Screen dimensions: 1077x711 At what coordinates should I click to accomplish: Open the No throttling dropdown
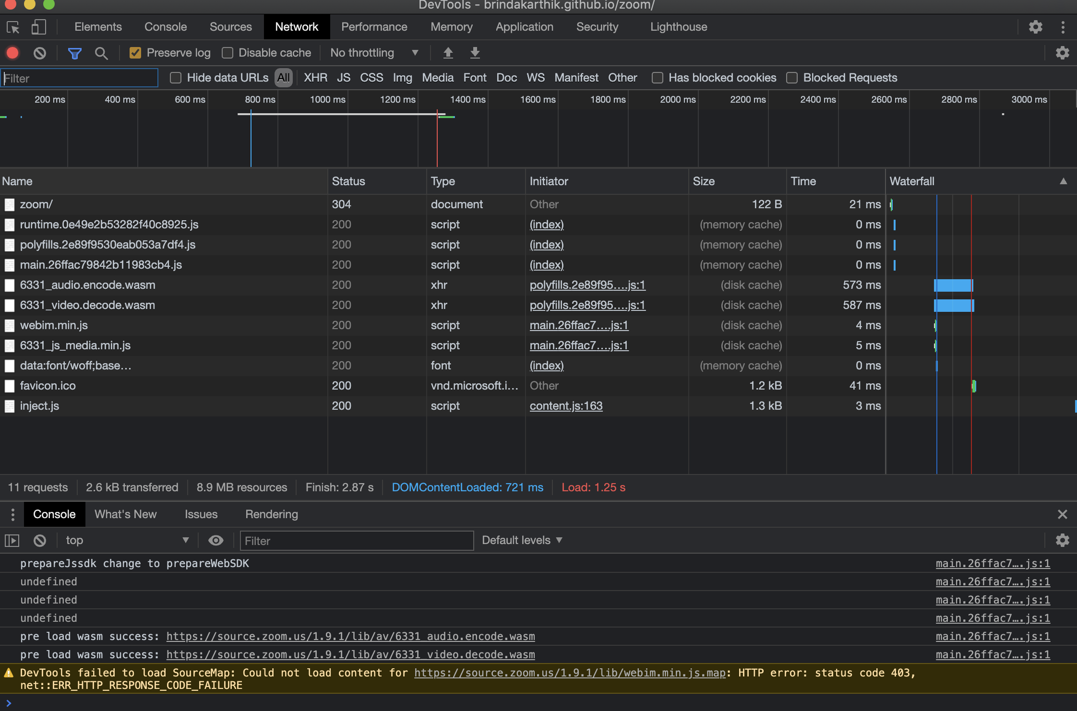[374, 53]
